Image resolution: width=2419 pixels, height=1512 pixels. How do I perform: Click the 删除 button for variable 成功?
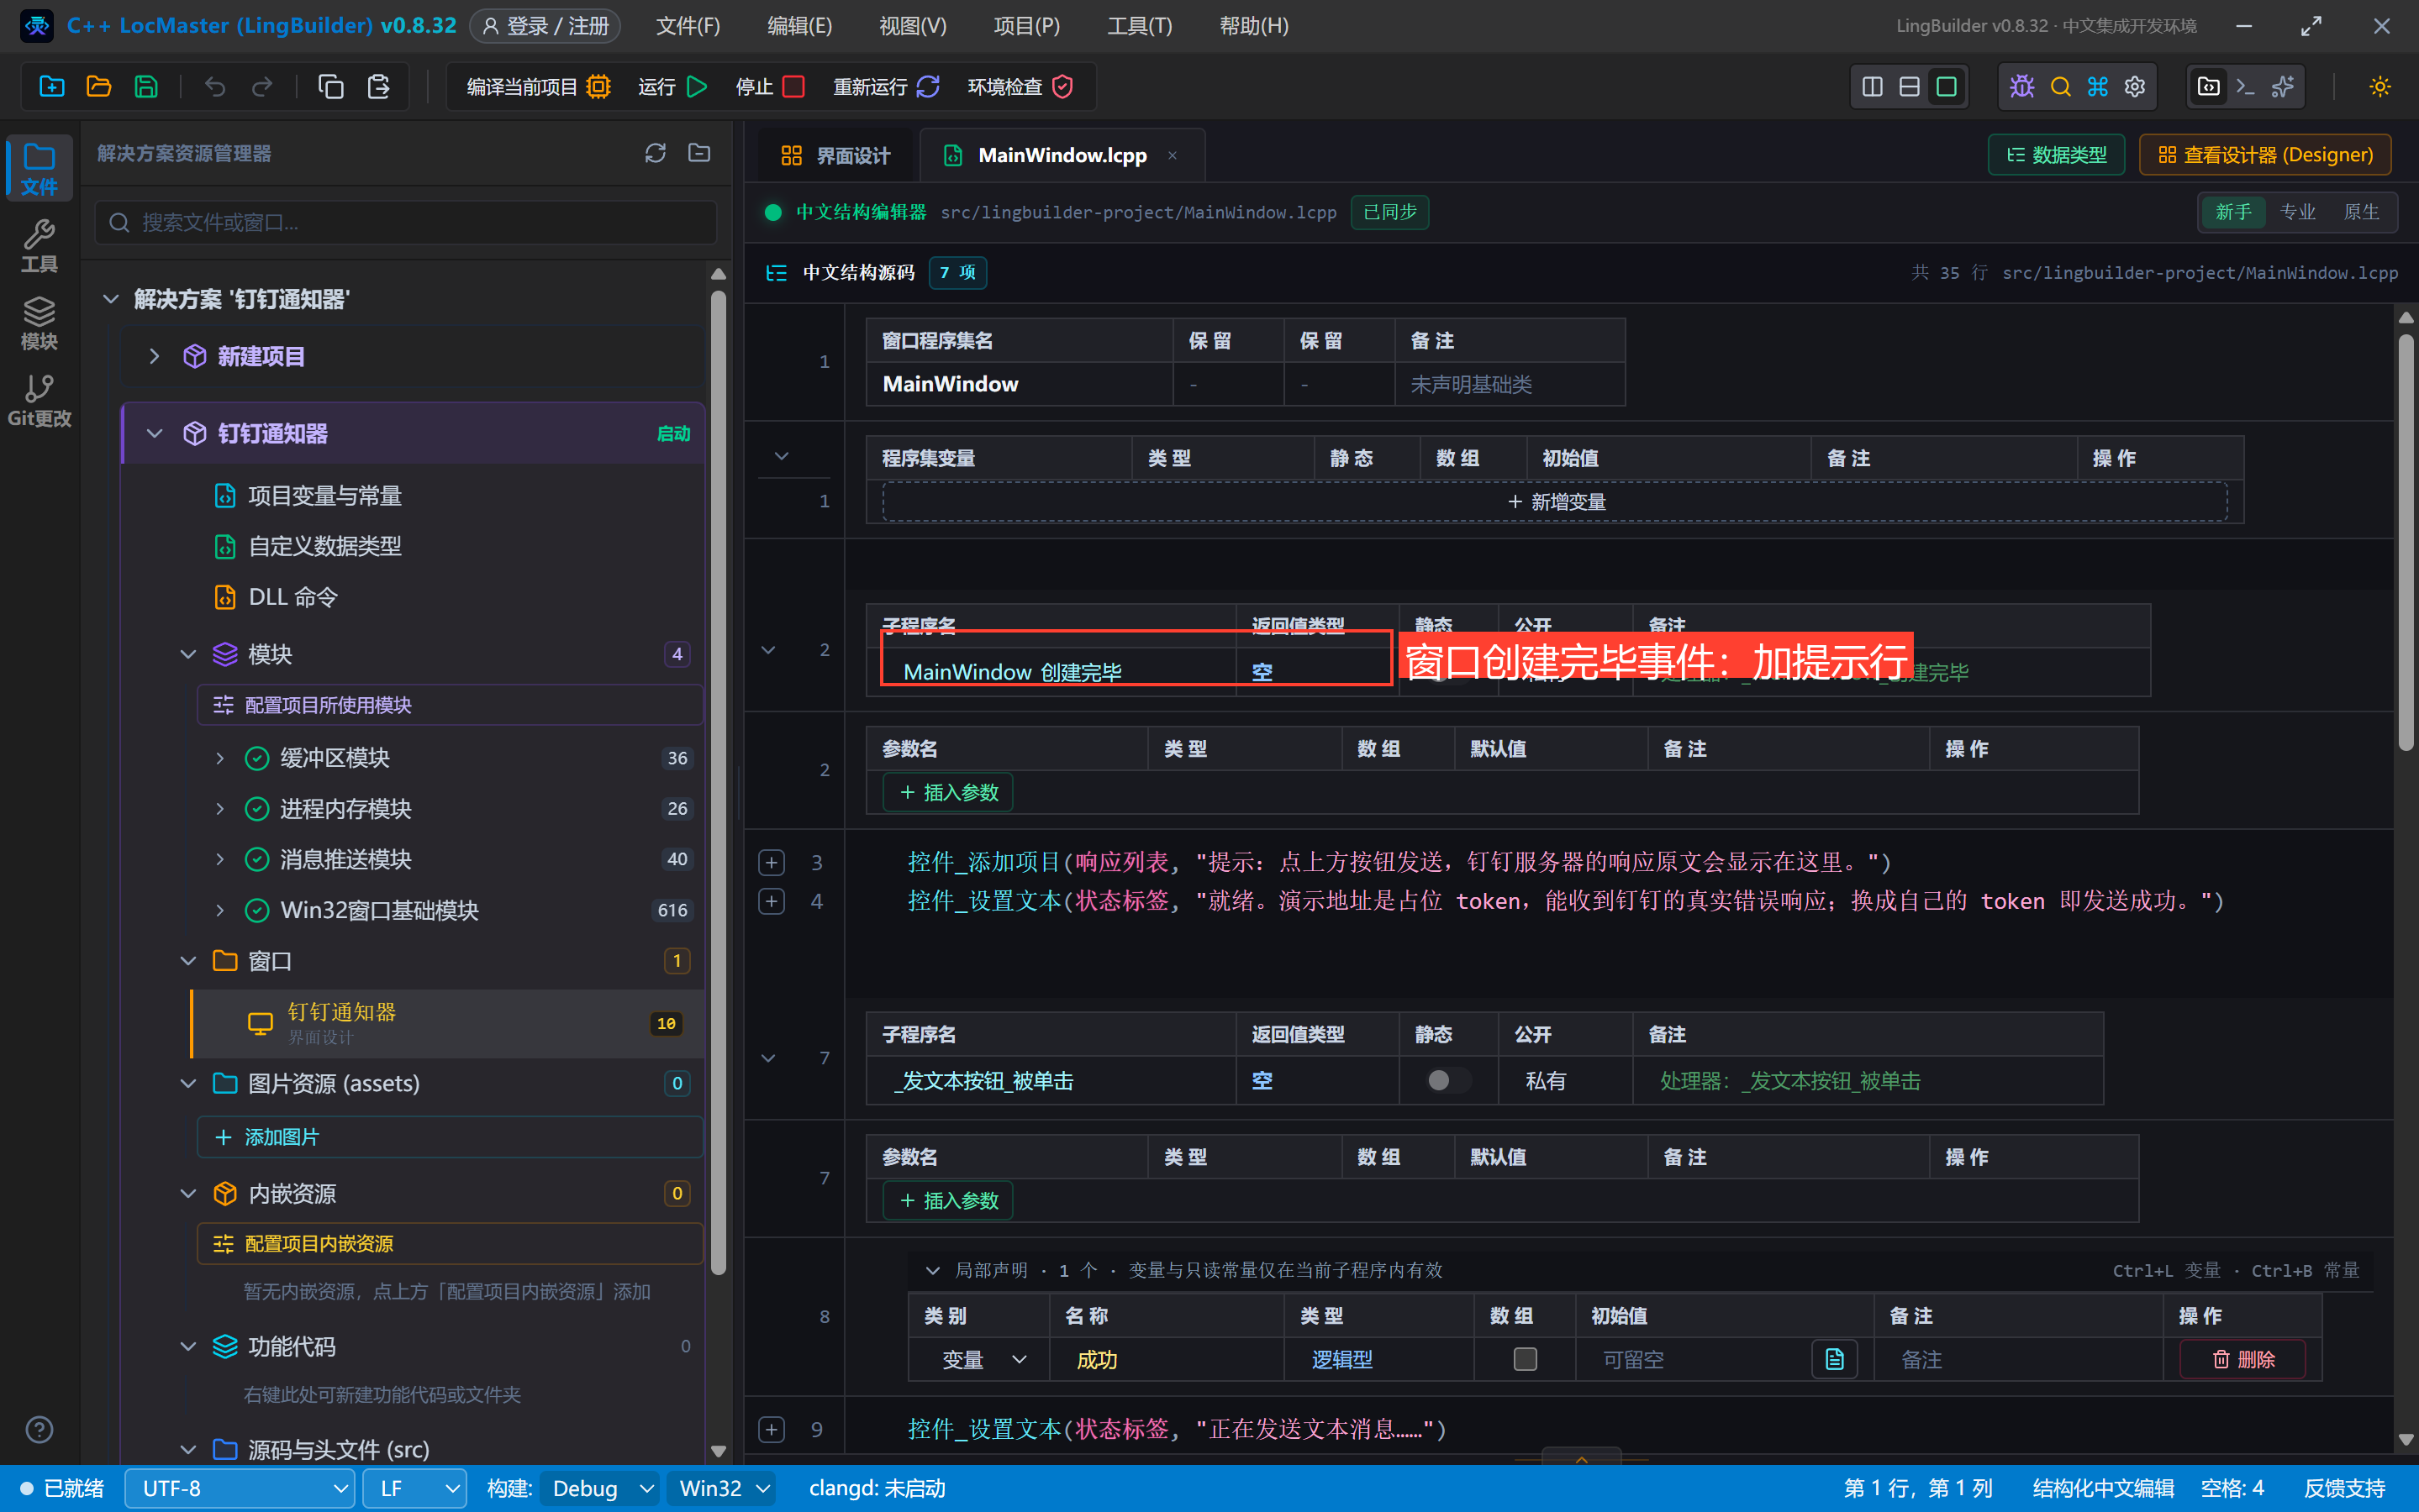pos(2242,1359)
